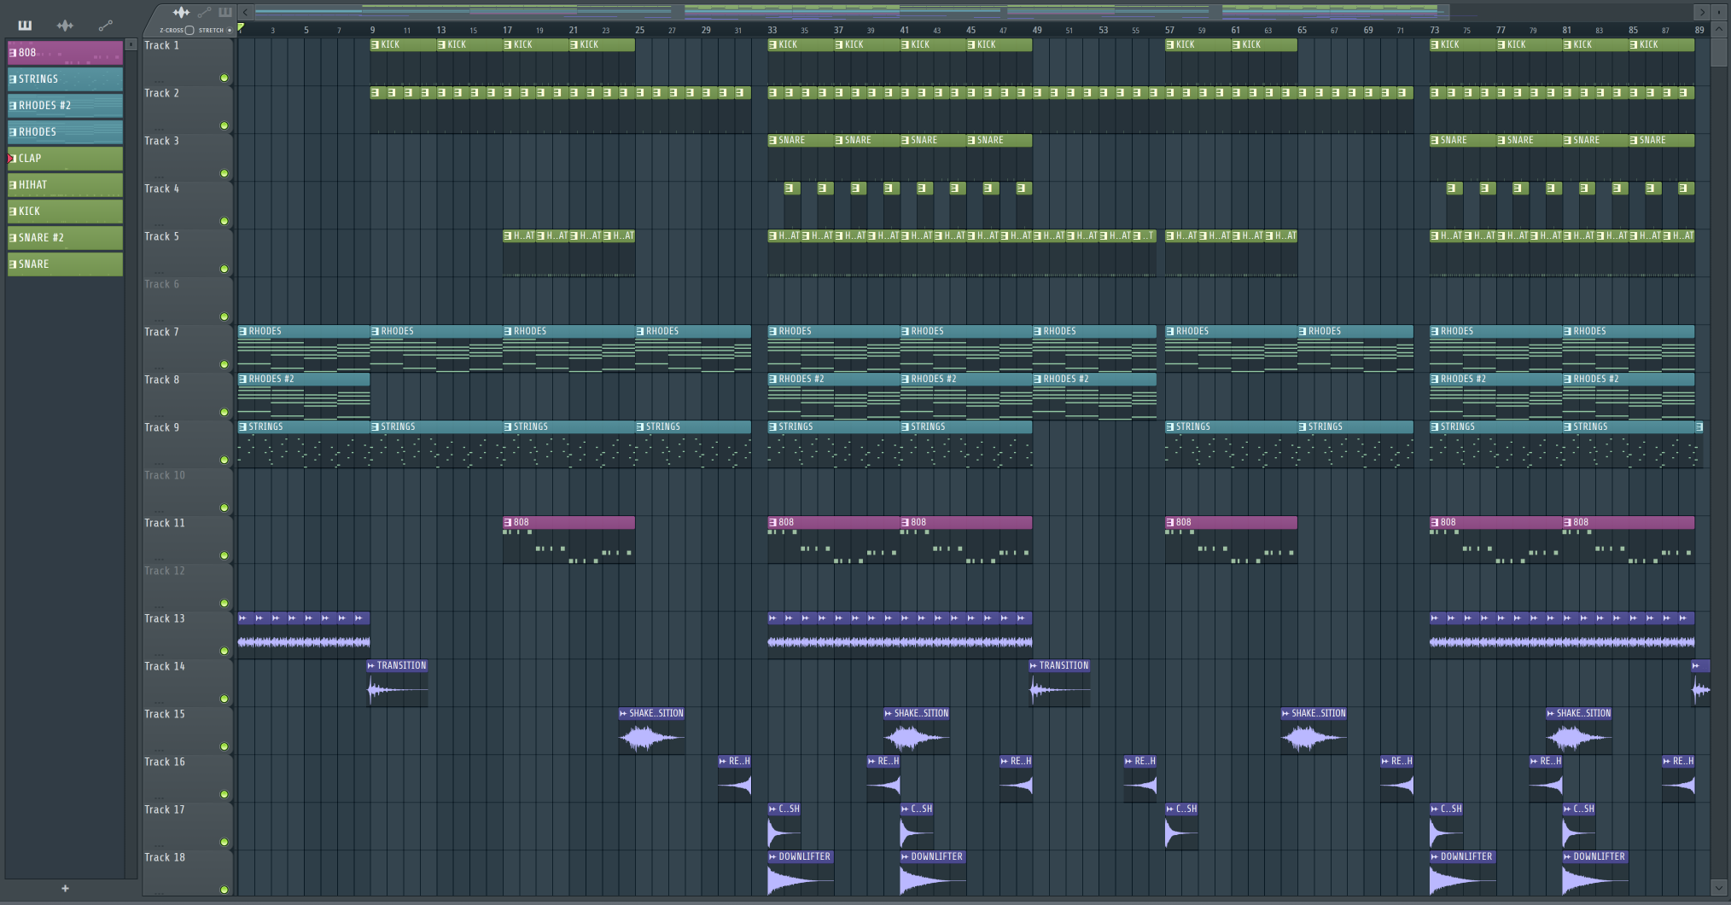This screenshot has width=1731, height=905.
Task: Click the small menu button above picker scrollbar
Action: [x=131, y=44]
